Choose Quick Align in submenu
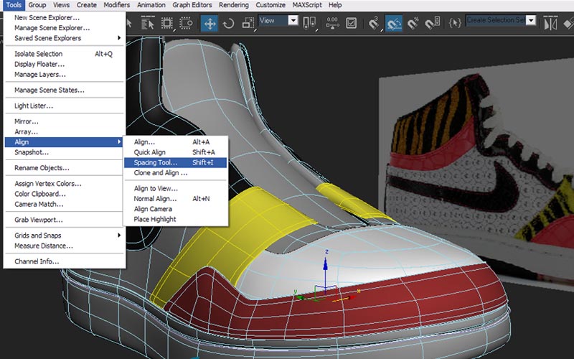 point(175,152)
